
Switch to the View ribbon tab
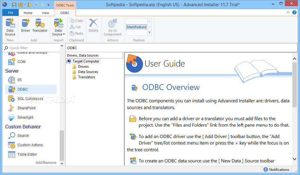[45, 13]
